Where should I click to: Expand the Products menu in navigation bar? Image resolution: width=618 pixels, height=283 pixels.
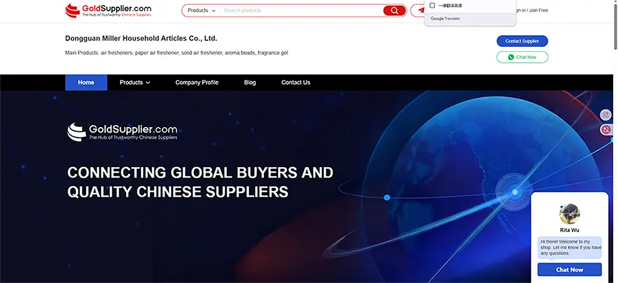coord(135,83)
